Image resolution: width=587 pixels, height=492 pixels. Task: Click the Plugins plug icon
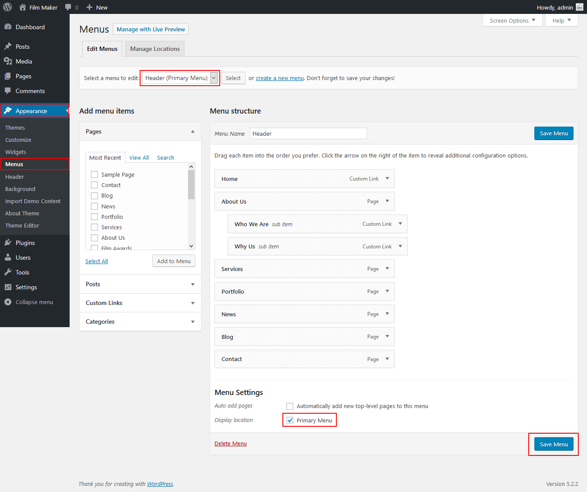(8, 243)
